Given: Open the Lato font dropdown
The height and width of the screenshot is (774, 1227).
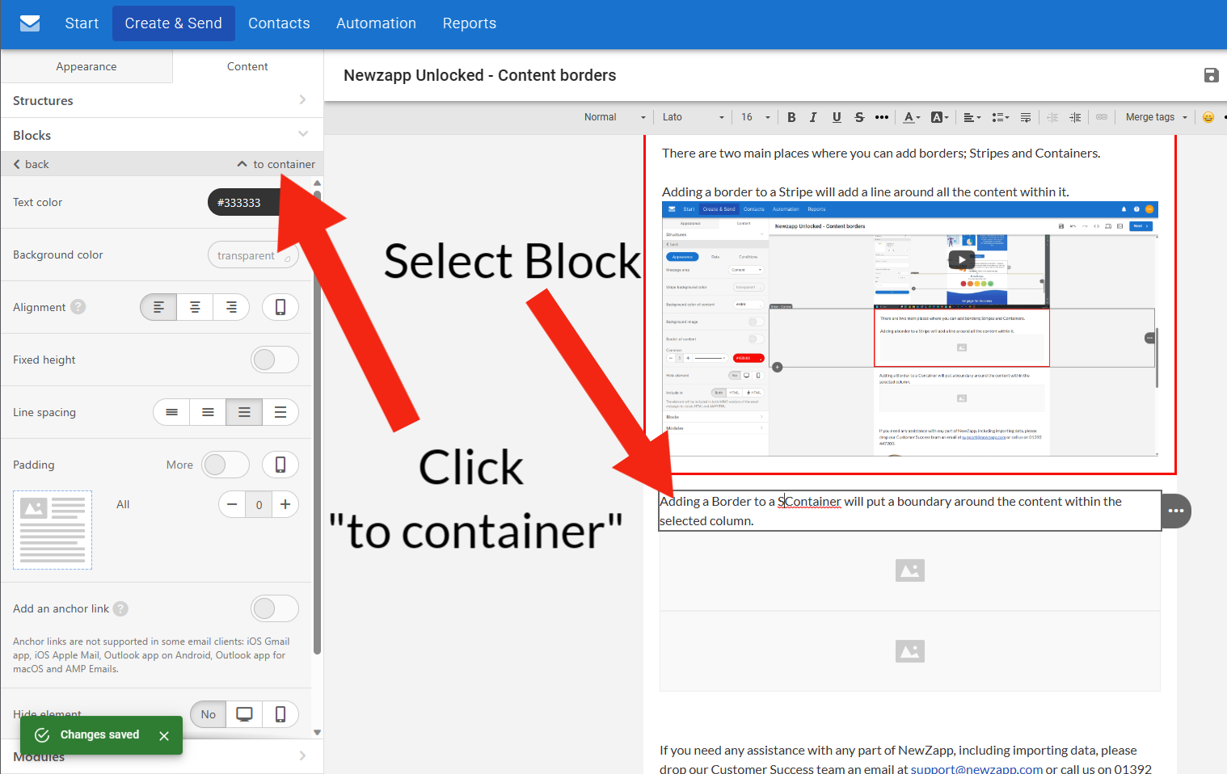Looking at the screenshot, I should click(693, 117).
